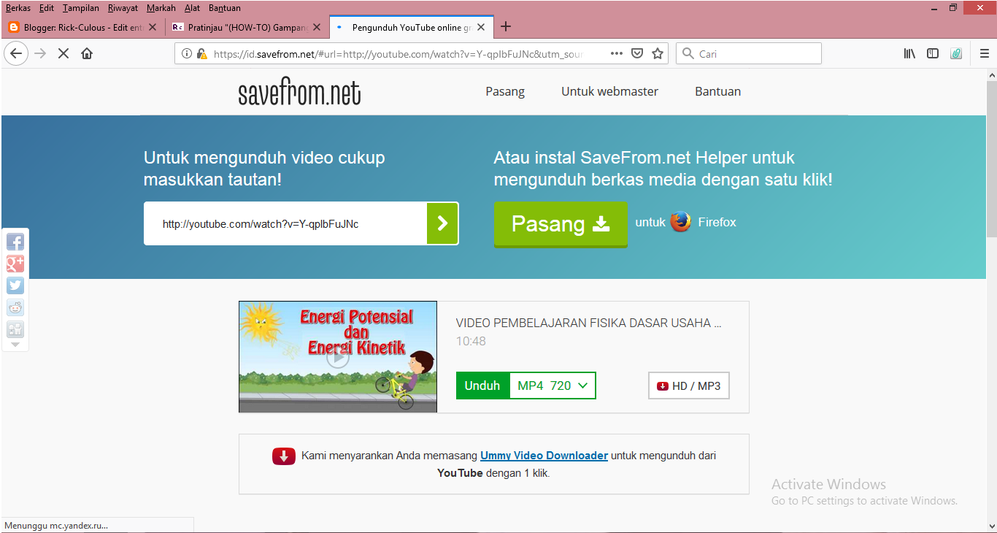This screenshot has height=533, width=997.
Task: Click video title VIDEO PEMBELAJARAN FISIKA DASAR
Action: (588, 323)
